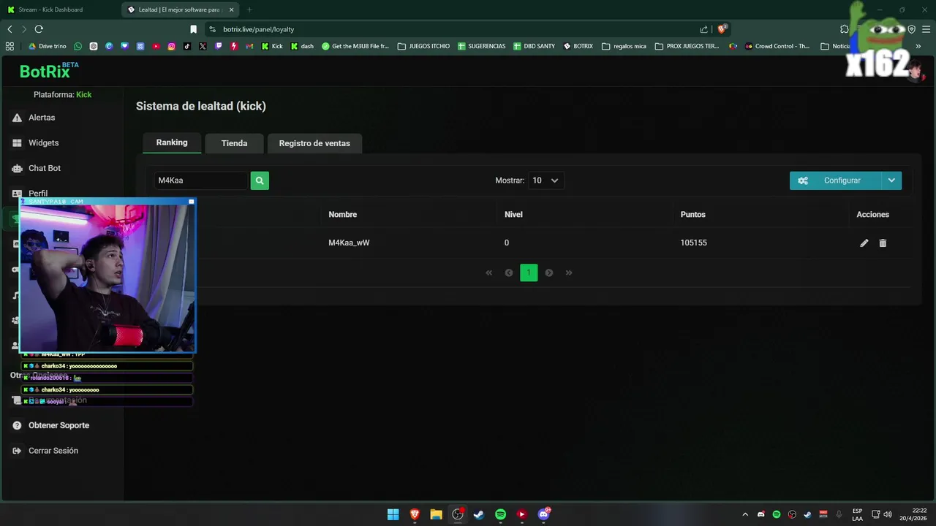Open Discord from taskbar
The image size is (936, 526).
coord(543,514)
